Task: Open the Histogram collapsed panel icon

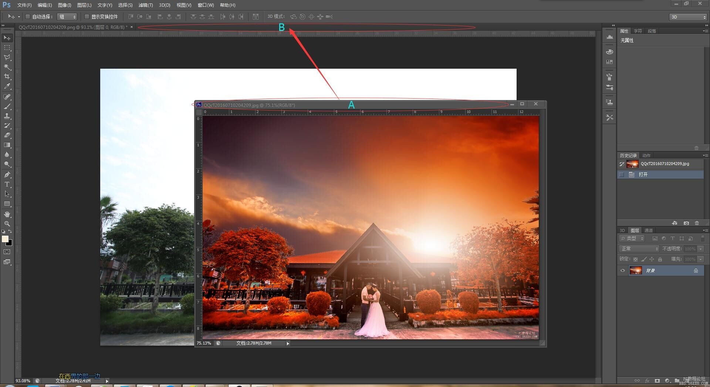Action: click(610, 37)
